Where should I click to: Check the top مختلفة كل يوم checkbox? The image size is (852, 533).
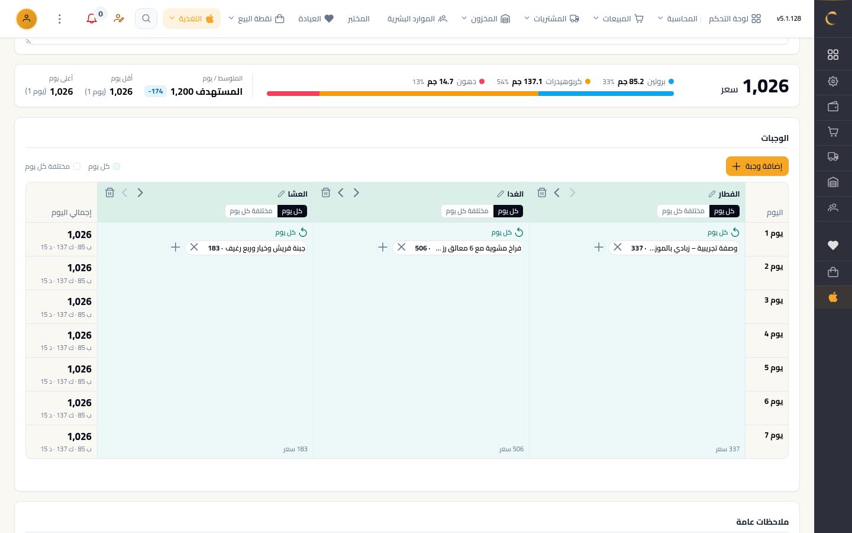tap(77, 166)
